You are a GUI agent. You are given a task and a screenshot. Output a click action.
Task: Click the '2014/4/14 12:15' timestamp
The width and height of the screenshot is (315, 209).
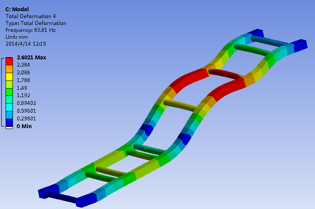(26, 44)
